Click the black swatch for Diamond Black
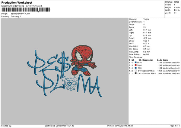The width and height of the screenshot is (181, 128). coord(136,73)
